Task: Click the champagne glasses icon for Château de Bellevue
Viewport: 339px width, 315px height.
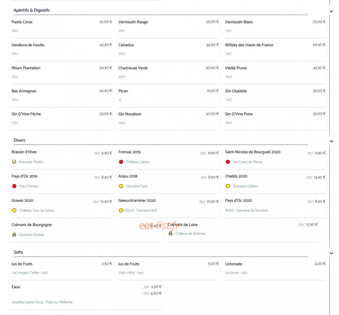Action: coord(170,234)
